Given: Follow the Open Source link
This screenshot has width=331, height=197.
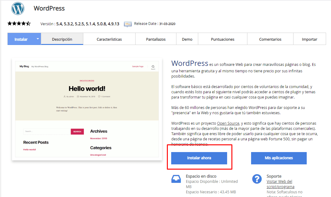Looking at the screenshot, I should pos(228,123).
